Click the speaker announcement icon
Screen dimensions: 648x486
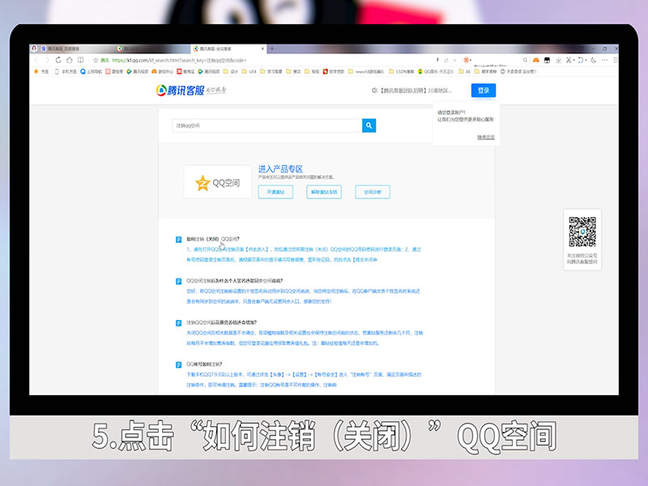374,90
